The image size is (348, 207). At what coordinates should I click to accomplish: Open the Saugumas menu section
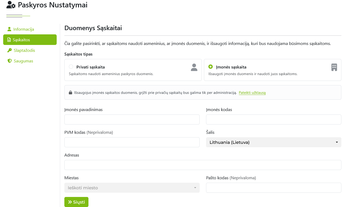23,61
